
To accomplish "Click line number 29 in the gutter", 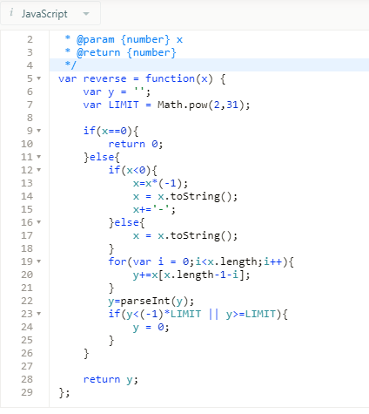I will tap(27, 392).
